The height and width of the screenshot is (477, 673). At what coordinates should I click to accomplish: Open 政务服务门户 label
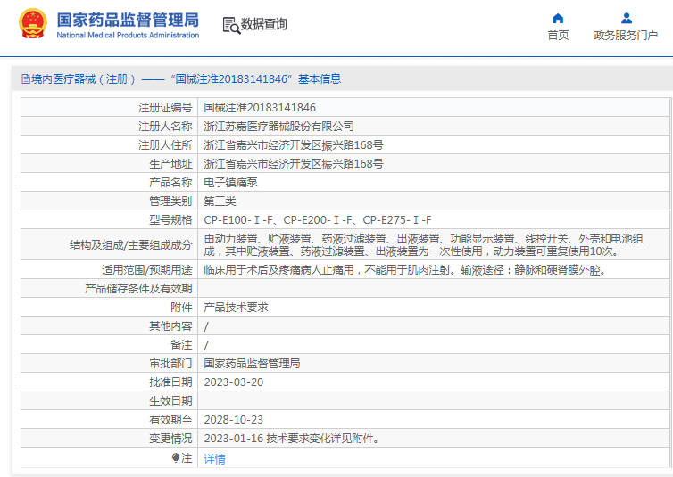[x=626, y=35]
